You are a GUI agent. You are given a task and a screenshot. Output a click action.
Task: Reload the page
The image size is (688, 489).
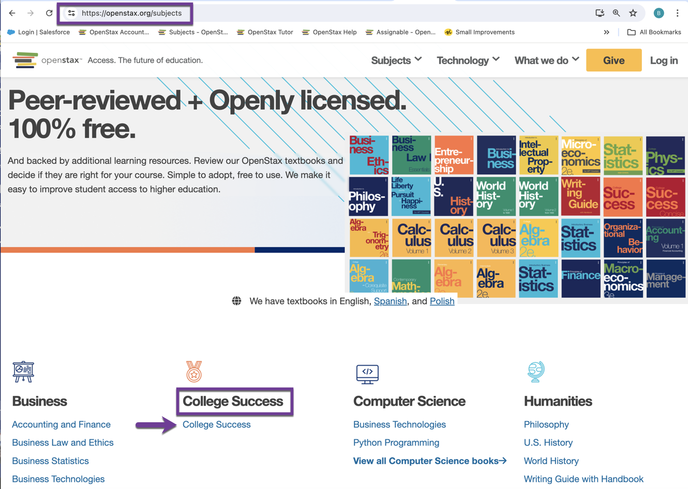49,13
